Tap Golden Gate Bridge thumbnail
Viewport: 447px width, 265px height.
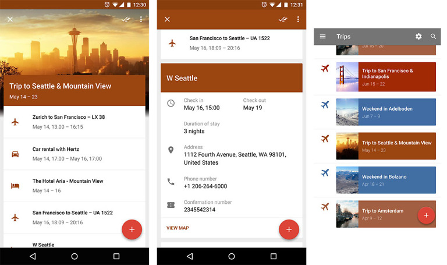click(347, 77)
